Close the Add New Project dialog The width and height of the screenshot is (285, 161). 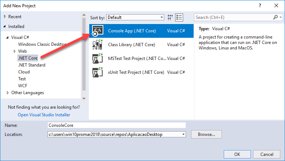(x=276, y=6)
